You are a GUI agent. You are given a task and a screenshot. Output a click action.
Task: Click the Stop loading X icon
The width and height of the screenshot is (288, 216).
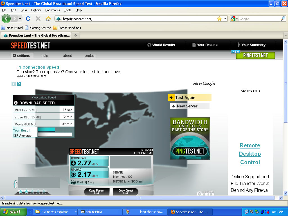tap(38, 19)
